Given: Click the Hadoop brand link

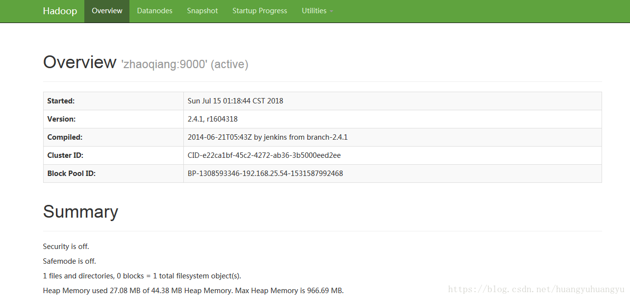Looking at the screenshot, I should click(x=60, y=11).
